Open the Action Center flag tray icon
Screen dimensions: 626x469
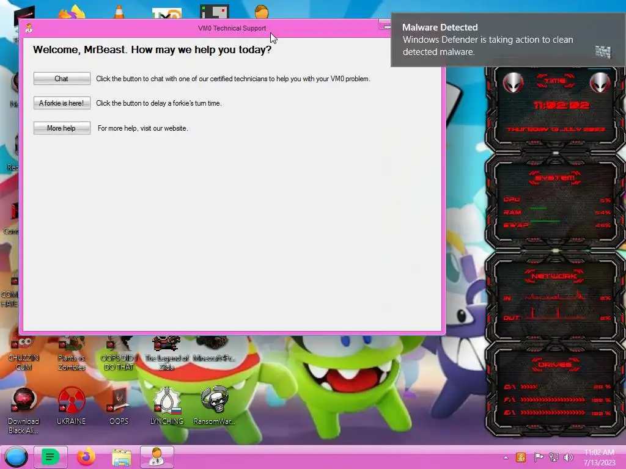[x=539, y=457]
